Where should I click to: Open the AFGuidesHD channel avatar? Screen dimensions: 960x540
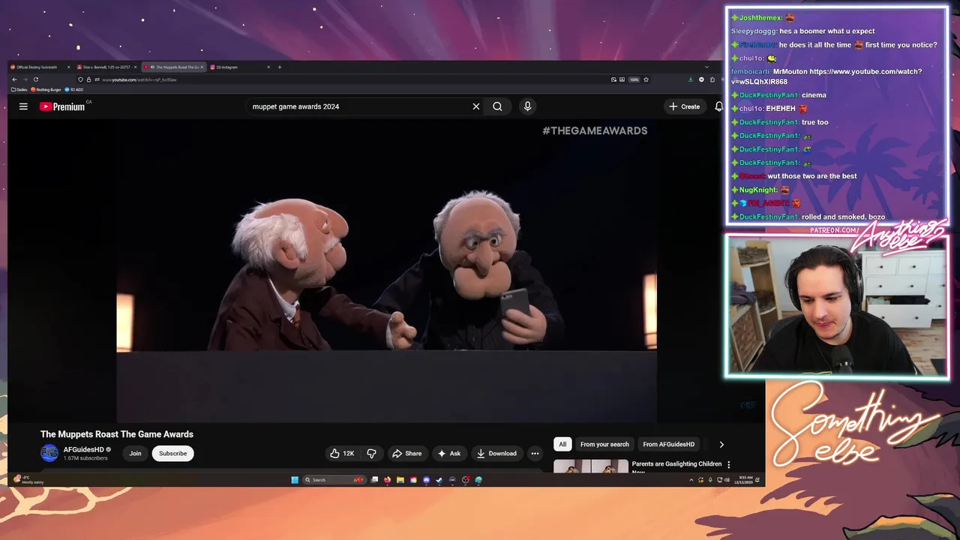tap(49, 453)
